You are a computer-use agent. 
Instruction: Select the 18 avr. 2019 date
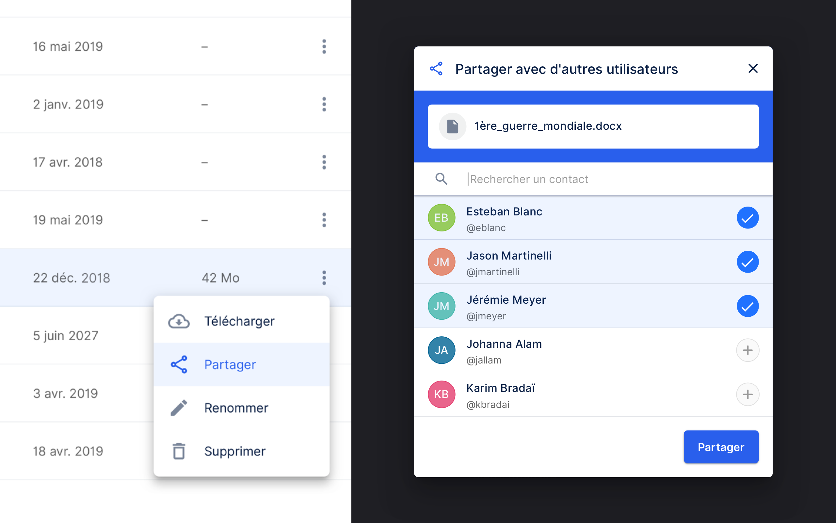pyautogui.click(x=68, y=451)
